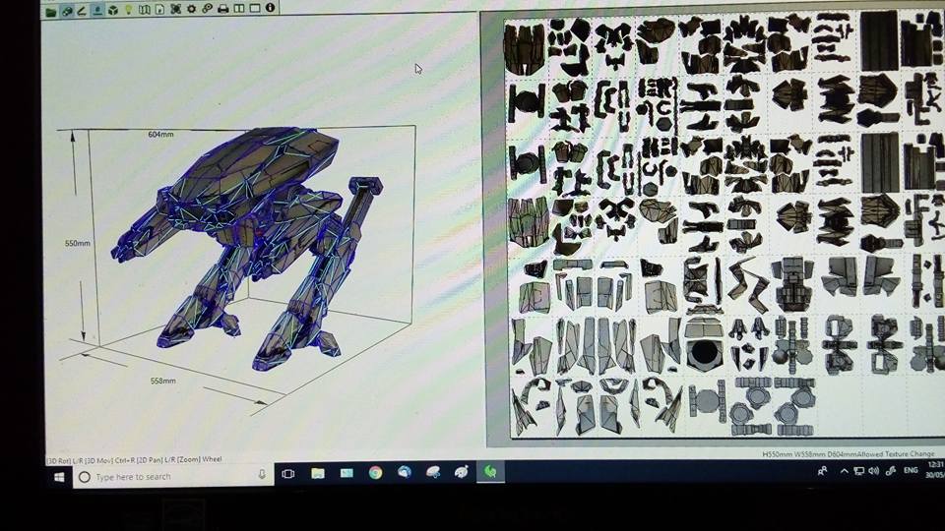The width and height of the screenshot is (945, 531).
Task: Click the Open file folder icon
Action: (x=51, y=10)
